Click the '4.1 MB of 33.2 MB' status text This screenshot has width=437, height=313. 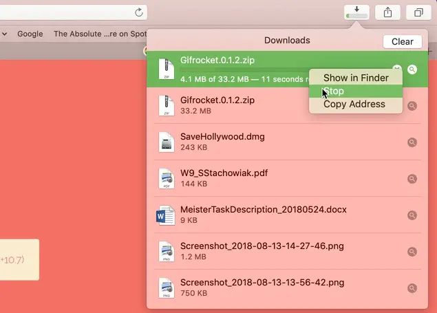point(214,79)
